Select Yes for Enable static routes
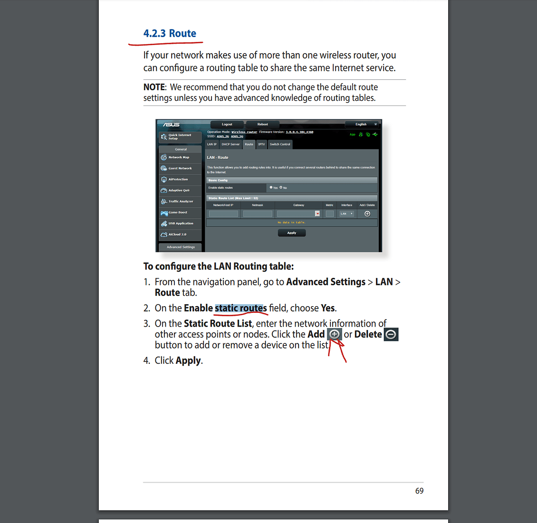 [271, 187]
